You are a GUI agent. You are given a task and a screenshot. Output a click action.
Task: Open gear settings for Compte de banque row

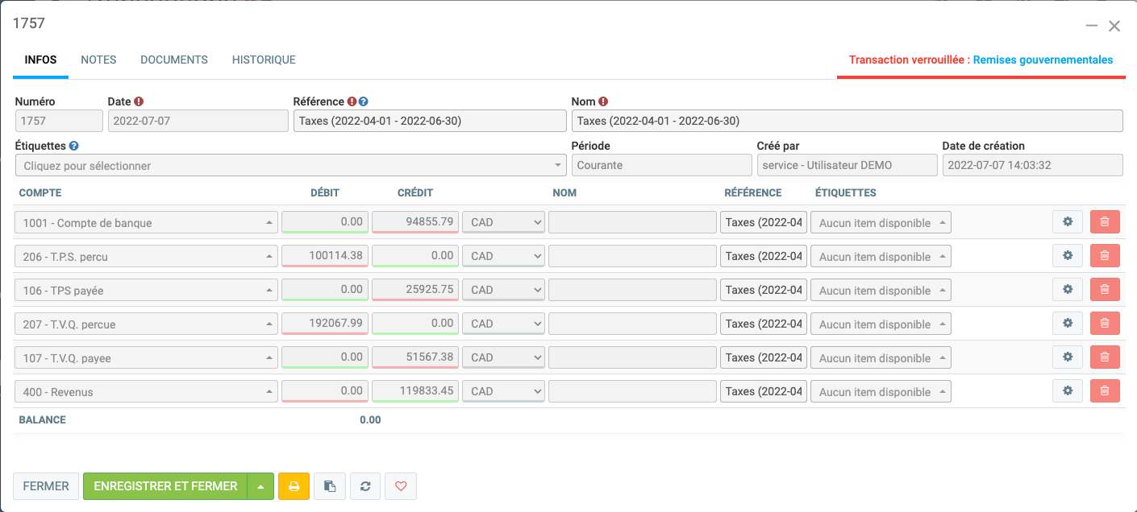point(1067,222)
